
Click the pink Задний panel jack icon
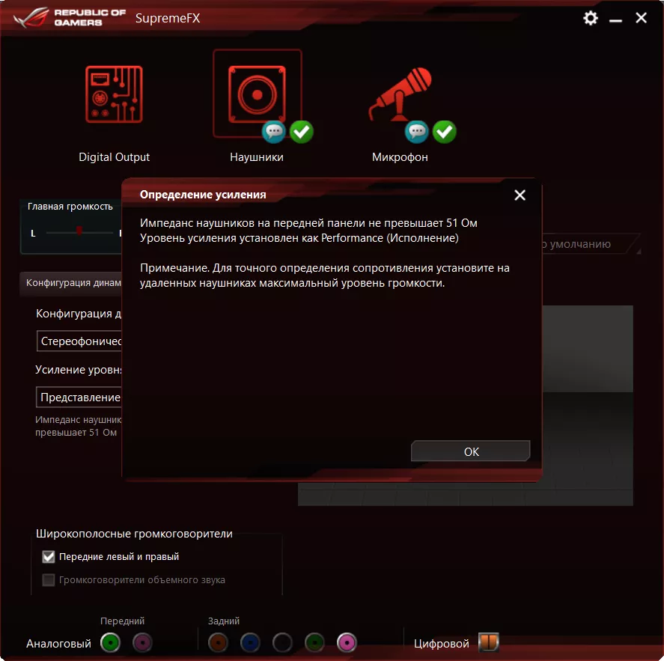pyautogui.click(x=345, y=642)
